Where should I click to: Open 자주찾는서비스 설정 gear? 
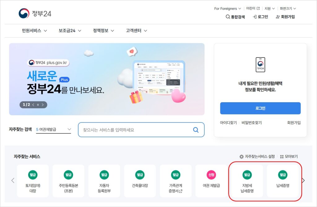(257, 156)
